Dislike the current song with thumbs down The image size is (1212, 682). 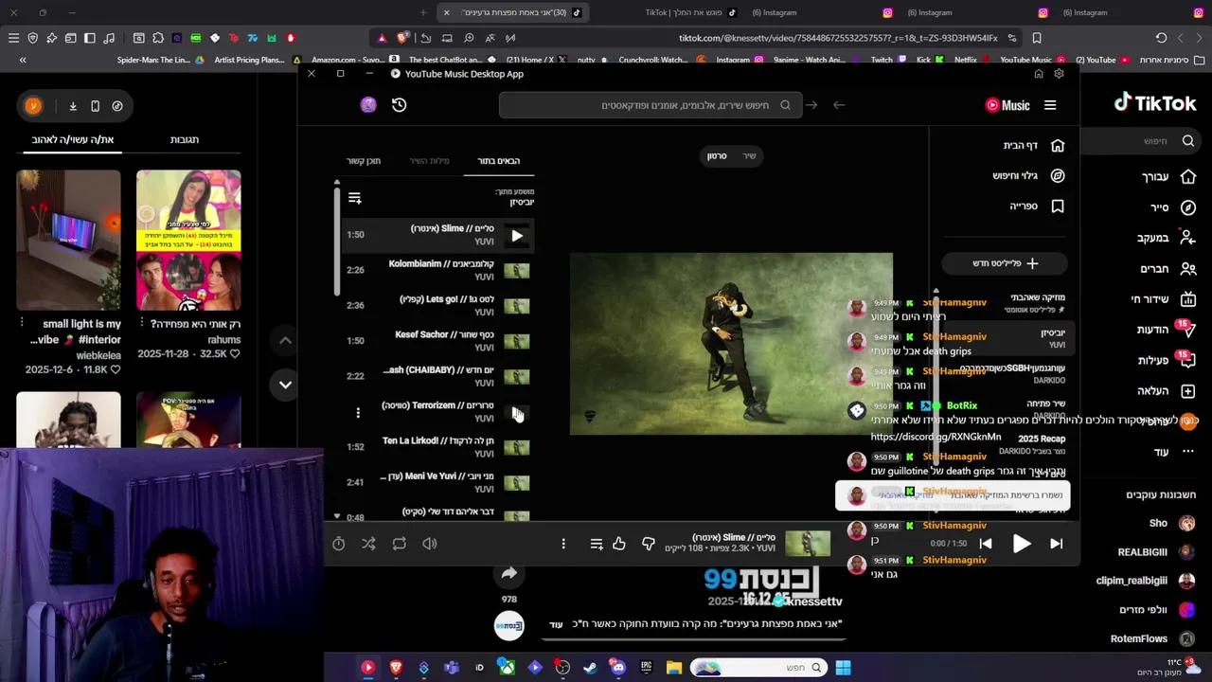(649, 544)
